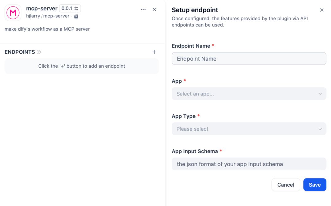Click the "Setup endpoint" panel heading
The width and height of the screenshot is (331, 206).
pyautogui.click(x=195, y=10)
